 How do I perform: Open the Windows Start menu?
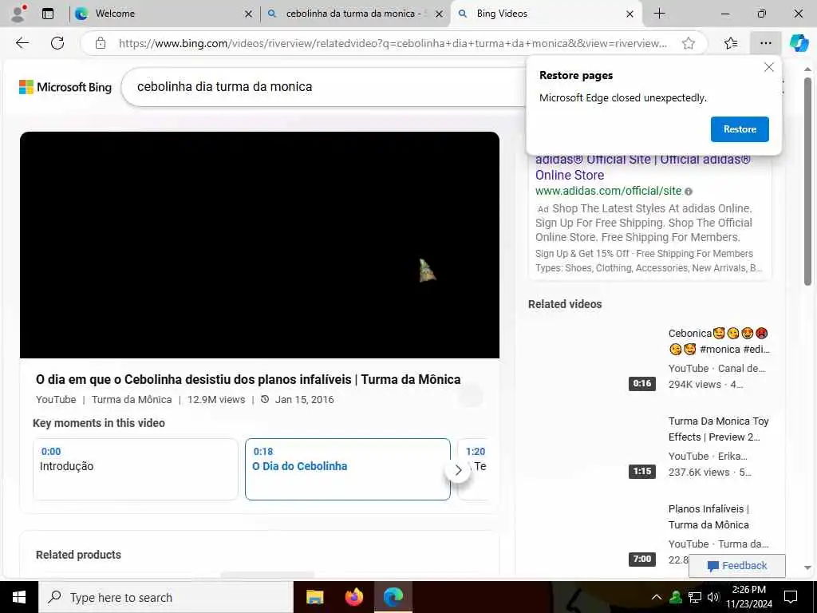click(x=19, y=597)
